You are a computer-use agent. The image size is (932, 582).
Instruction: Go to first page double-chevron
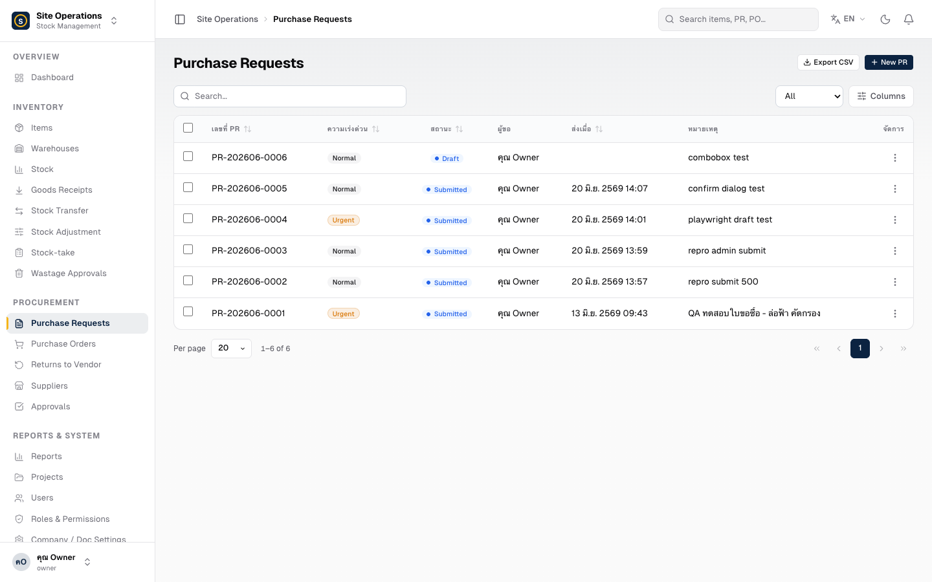point(817,349)
